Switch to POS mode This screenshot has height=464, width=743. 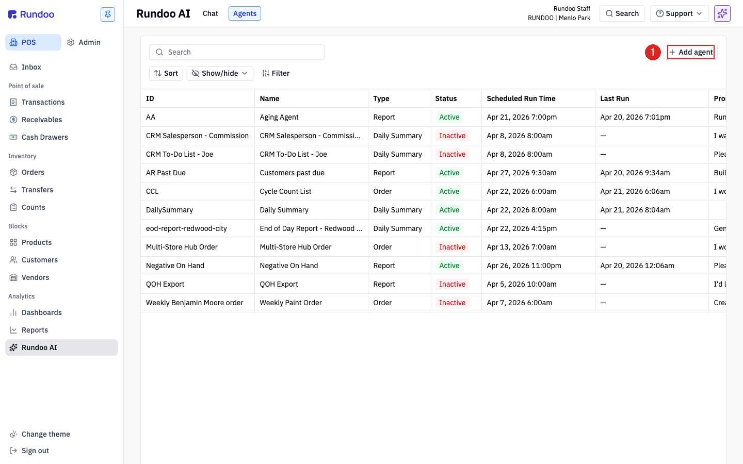click(33, 42)
